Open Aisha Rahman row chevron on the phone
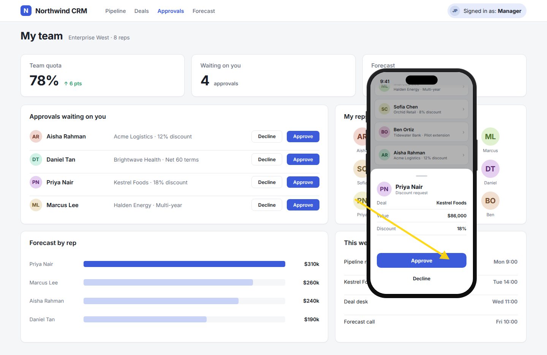 (x=463, y=155)
